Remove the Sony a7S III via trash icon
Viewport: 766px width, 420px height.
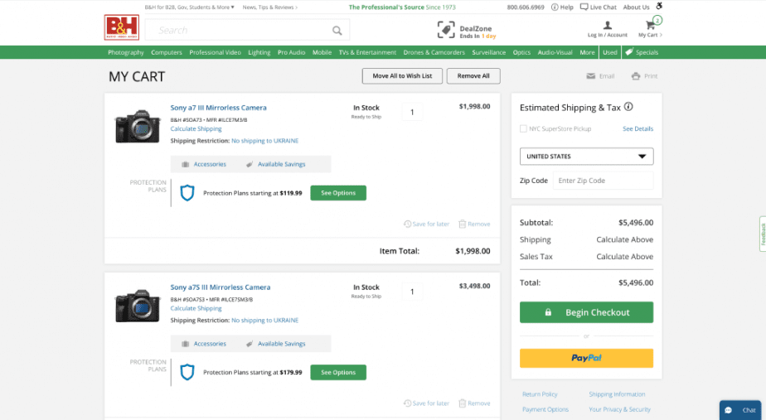[x=462, y=403]
